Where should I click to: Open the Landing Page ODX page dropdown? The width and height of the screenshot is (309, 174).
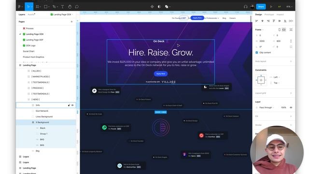(62, 14)
